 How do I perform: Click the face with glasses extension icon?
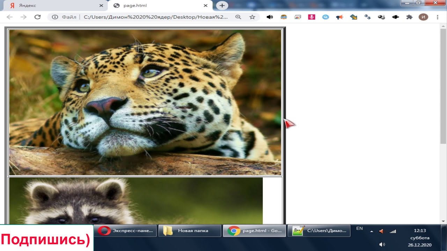(284, 17)
